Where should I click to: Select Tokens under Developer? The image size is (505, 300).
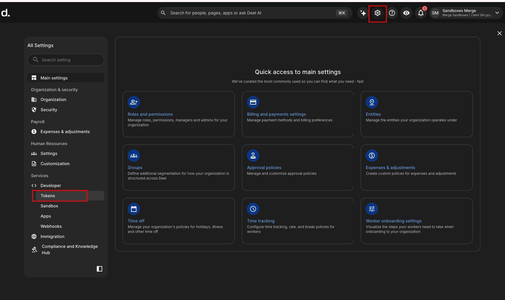[70, 196]
